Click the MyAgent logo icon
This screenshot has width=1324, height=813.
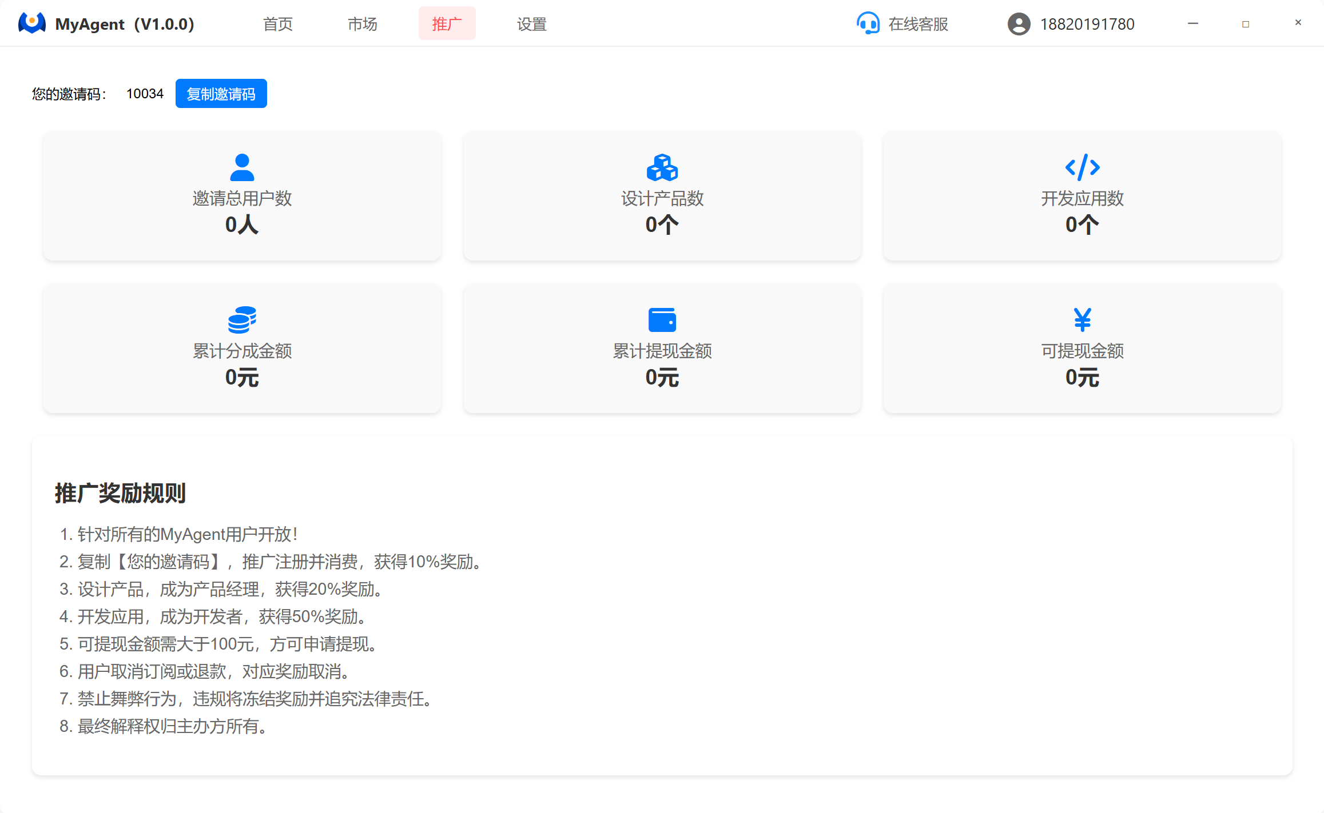31,23
